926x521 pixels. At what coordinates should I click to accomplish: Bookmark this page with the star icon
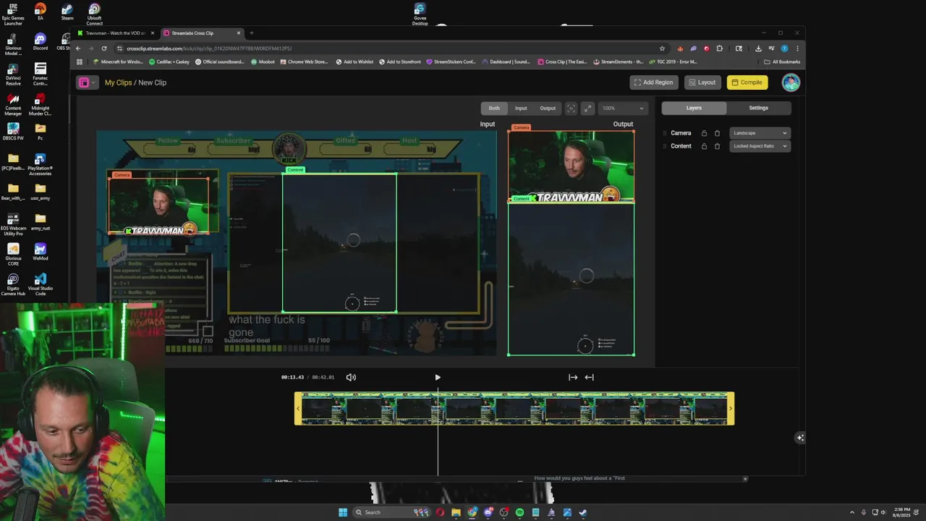tap(662, 48)
